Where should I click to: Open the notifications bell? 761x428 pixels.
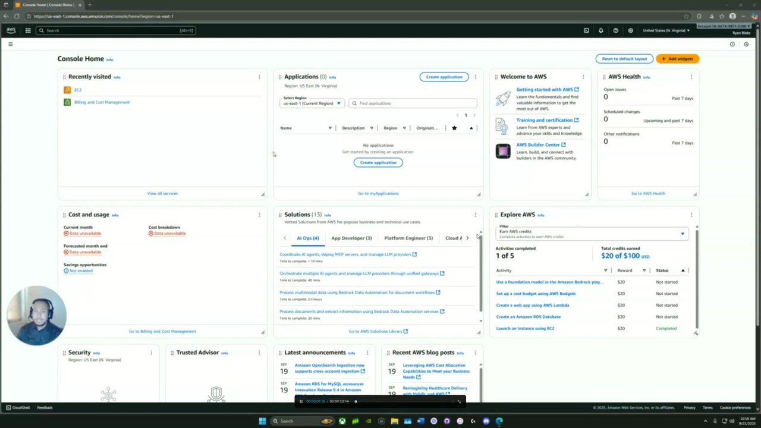[x=600, y=30]
